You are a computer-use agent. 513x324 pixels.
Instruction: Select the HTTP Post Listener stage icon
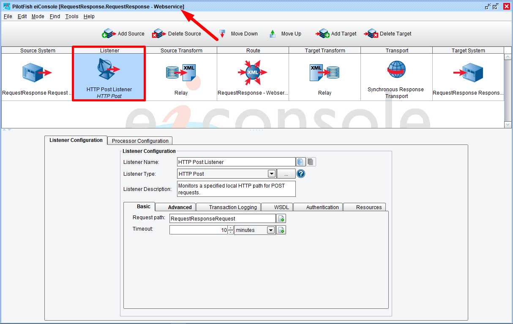click(109, 70)
